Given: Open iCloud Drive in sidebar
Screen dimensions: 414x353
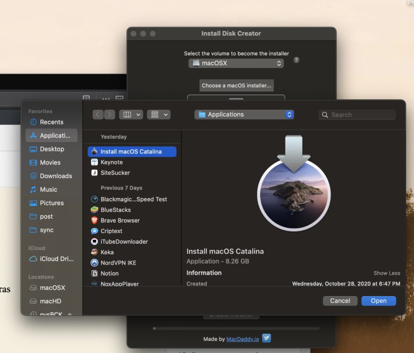Looking at the screenshot, I should [51, 258].
